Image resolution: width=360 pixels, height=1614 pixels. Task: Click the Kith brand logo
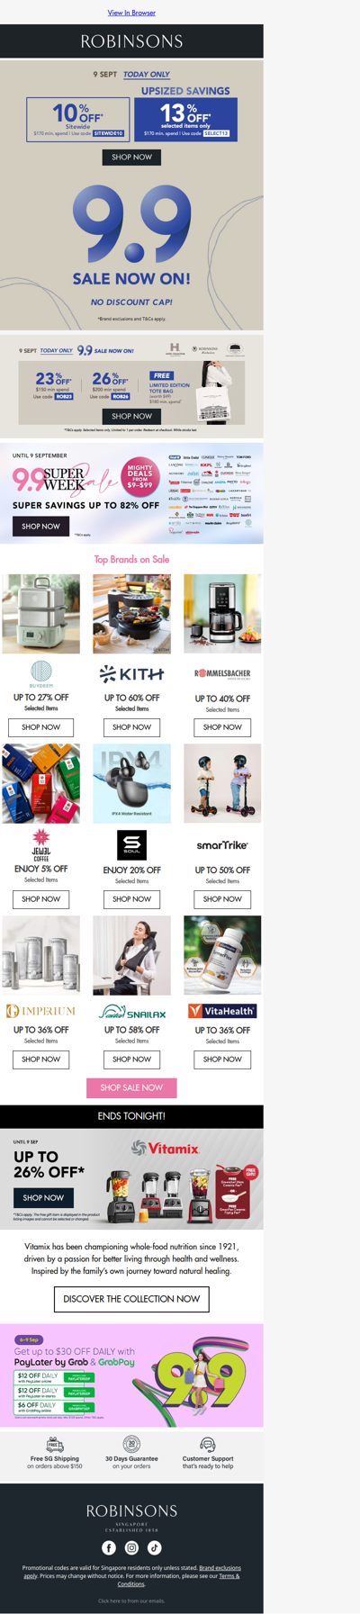tap(131, 673)
